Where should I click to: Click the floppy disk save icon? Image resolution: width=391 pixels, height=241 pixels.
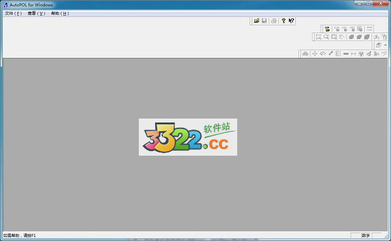click(x=265, y=21)
